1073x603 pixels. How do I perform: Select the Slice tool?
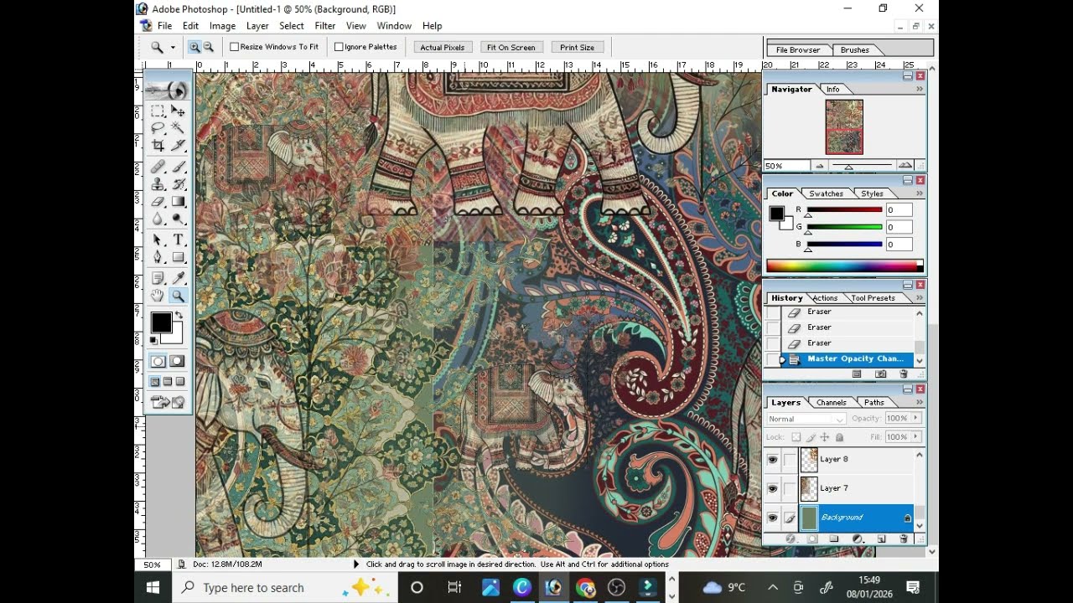pyautogui.click(x=179, y=145)
